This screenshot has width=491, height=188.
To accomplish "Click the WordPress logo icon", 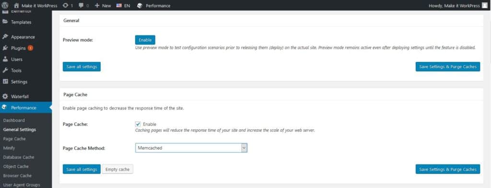I will click(x=5, y=5).
